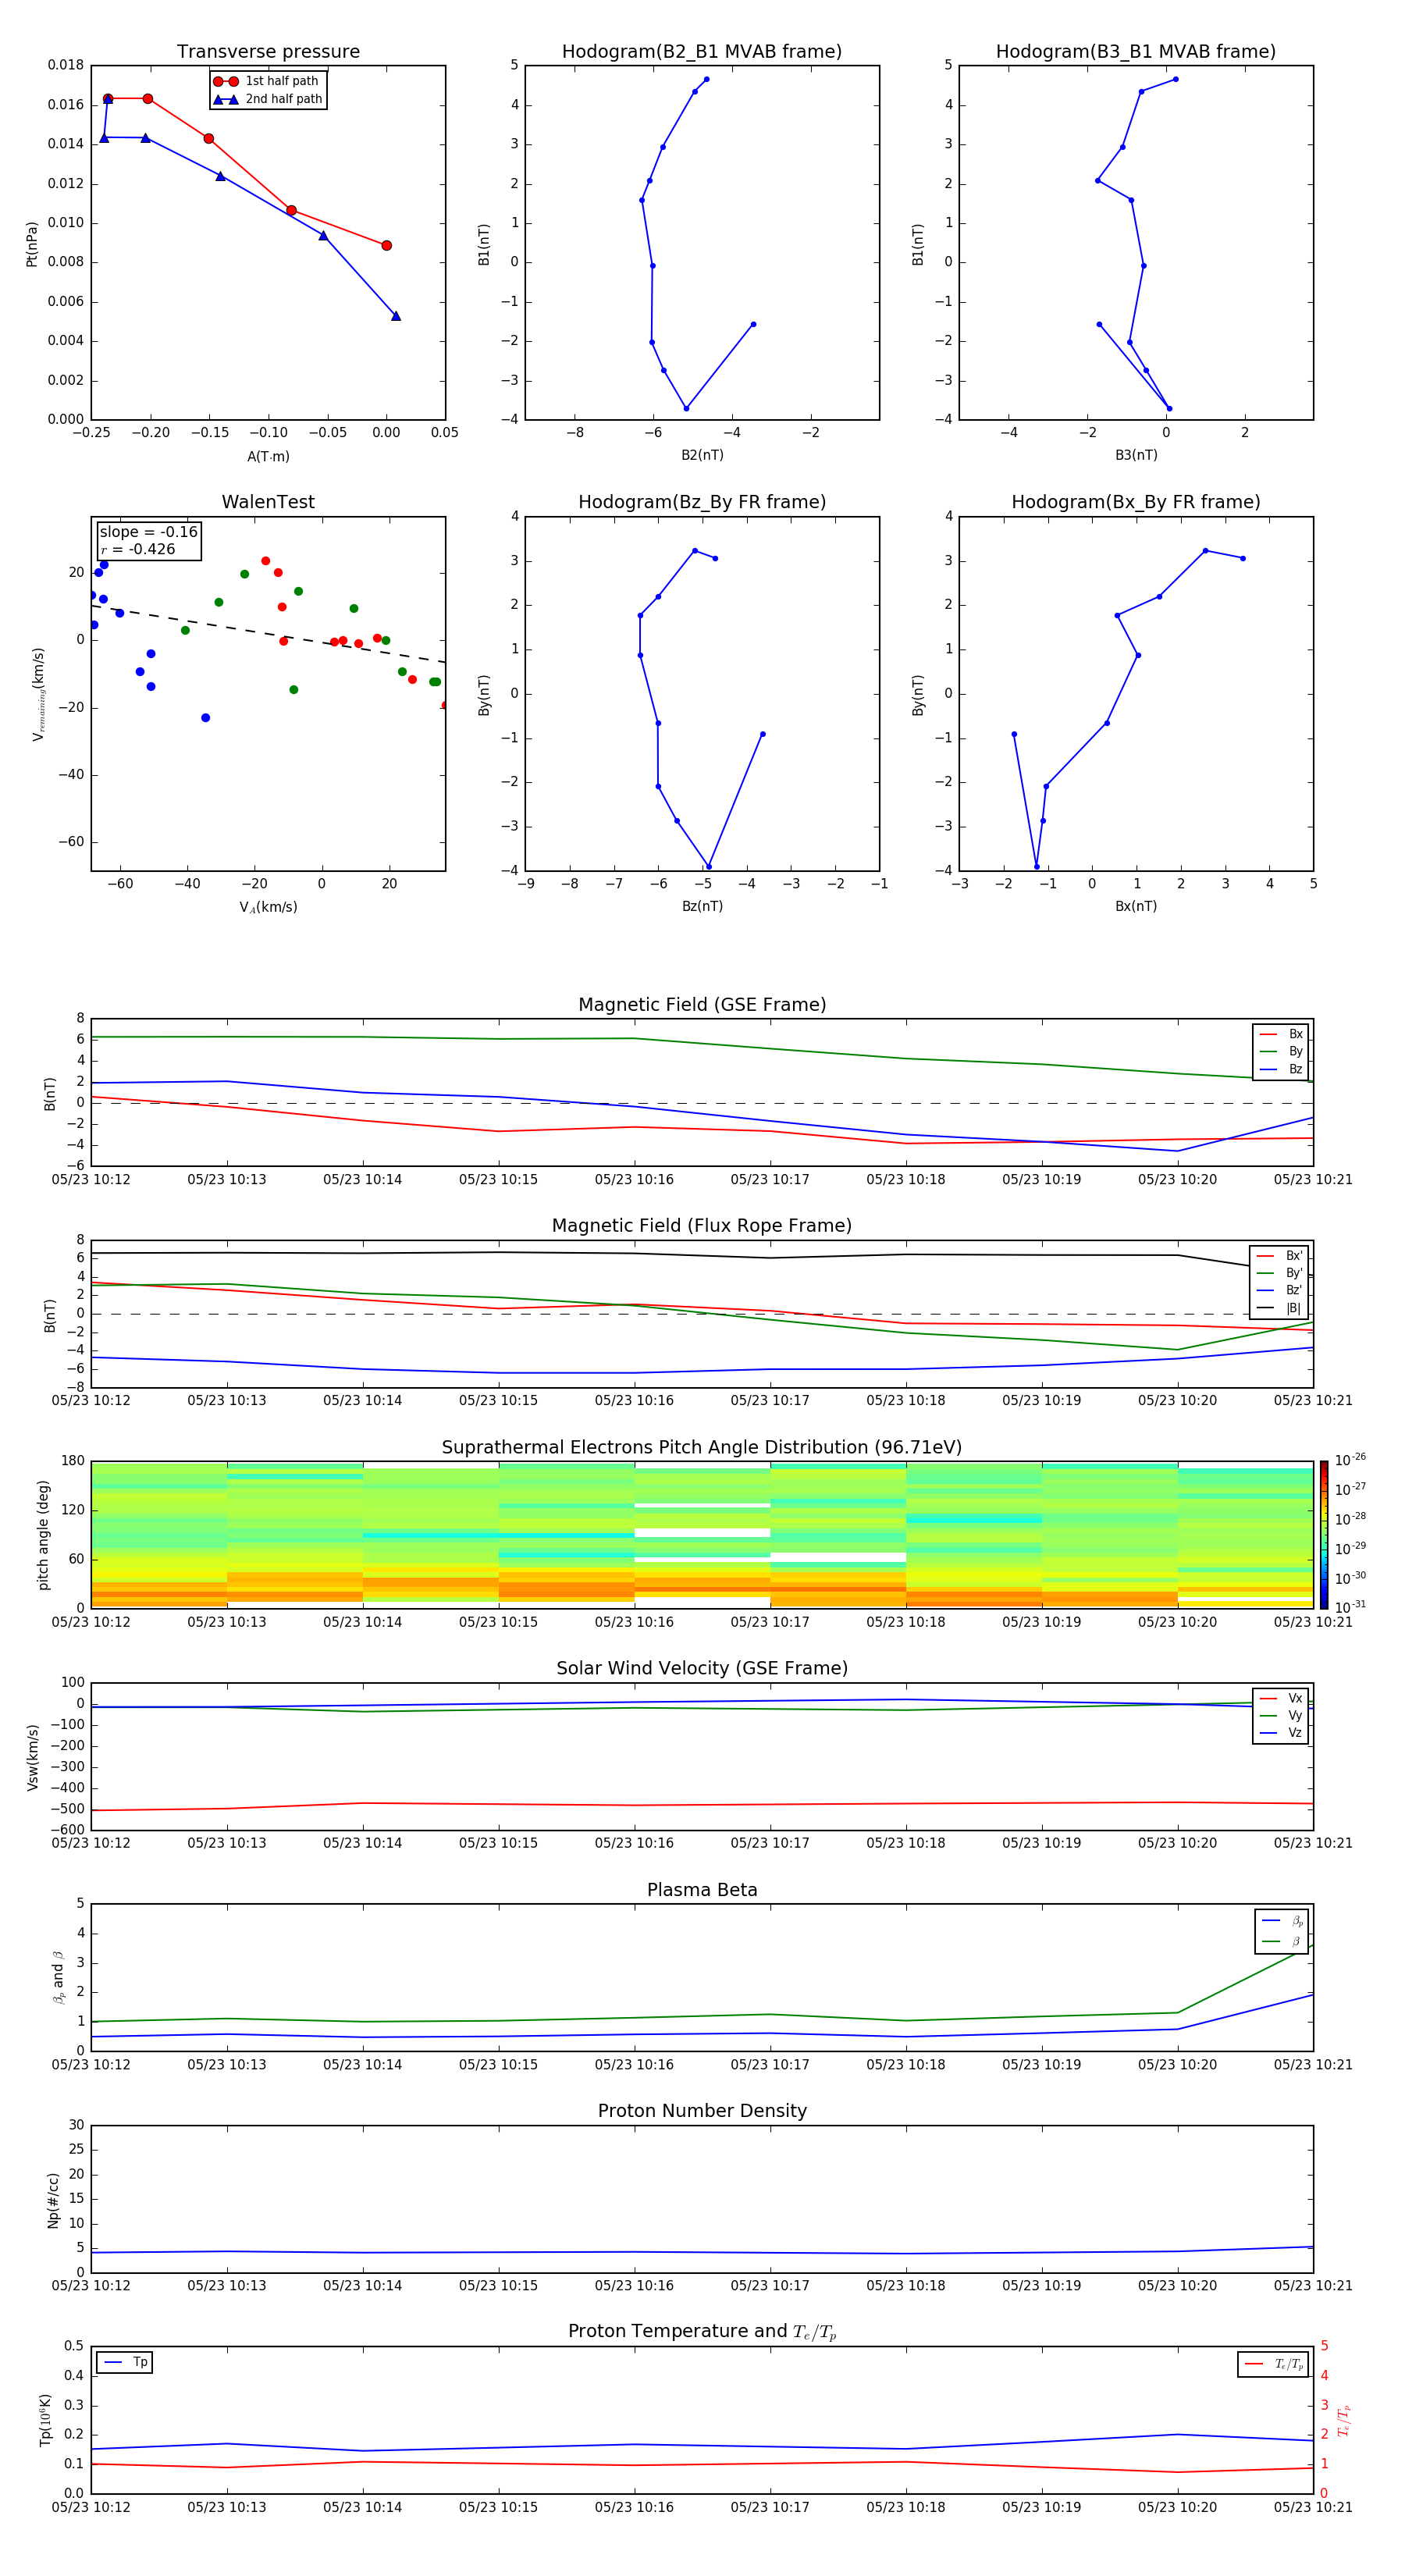Click the red "Te/Tp" legend box
The width and height of the screenshot is (1405, 2576).
[x=1273, y=2364]
